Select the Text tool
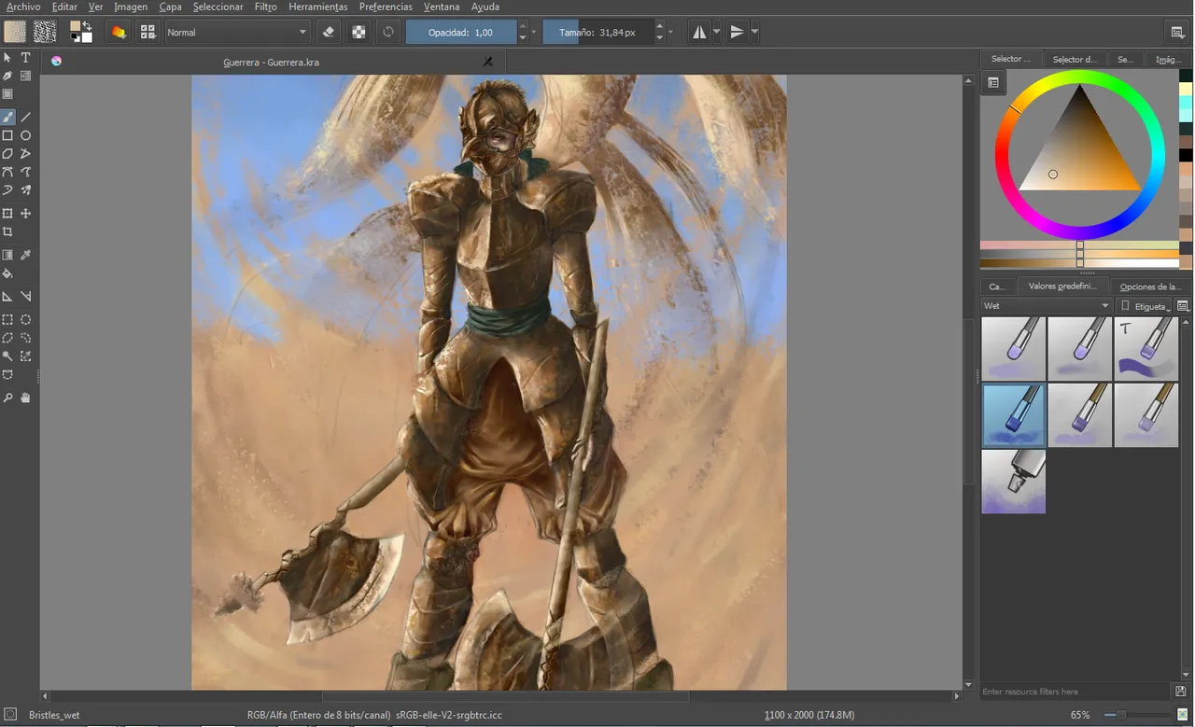 (26, 58)
